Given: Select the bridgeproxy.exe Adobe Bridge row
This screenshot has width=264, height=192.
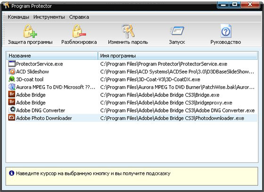Looking at the screenshot, I should coord(132,103).
